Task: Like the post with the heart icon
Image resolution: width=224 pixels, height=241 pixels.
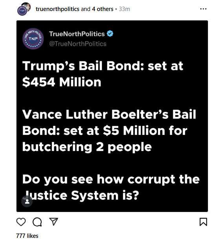Action: click(21, 222)
